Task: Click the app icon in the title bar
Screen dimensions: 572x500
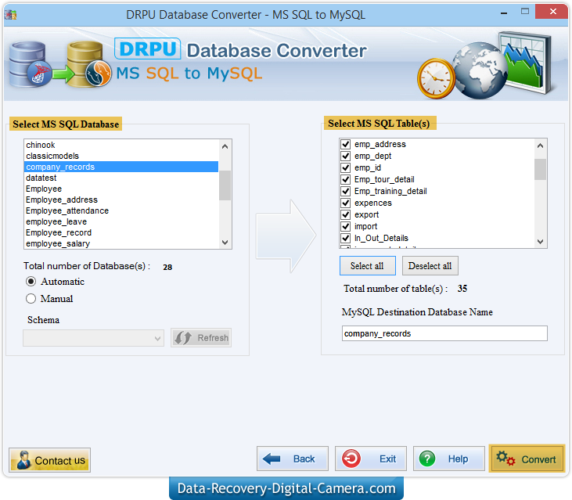Action: (10, 15)
